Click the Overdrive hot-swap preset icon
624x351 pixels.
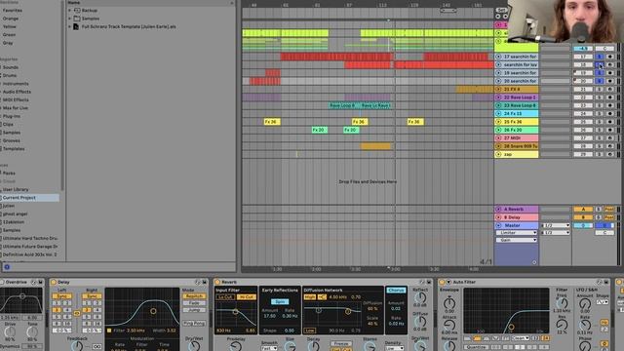33,282
